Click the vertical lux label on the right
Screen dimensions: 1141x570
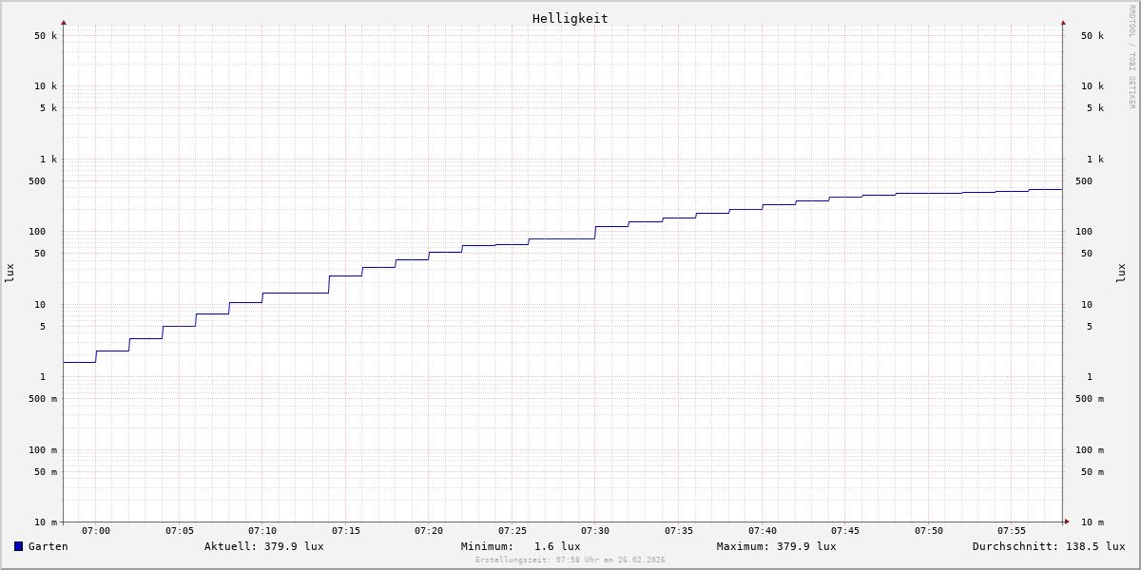(1121, 273)
